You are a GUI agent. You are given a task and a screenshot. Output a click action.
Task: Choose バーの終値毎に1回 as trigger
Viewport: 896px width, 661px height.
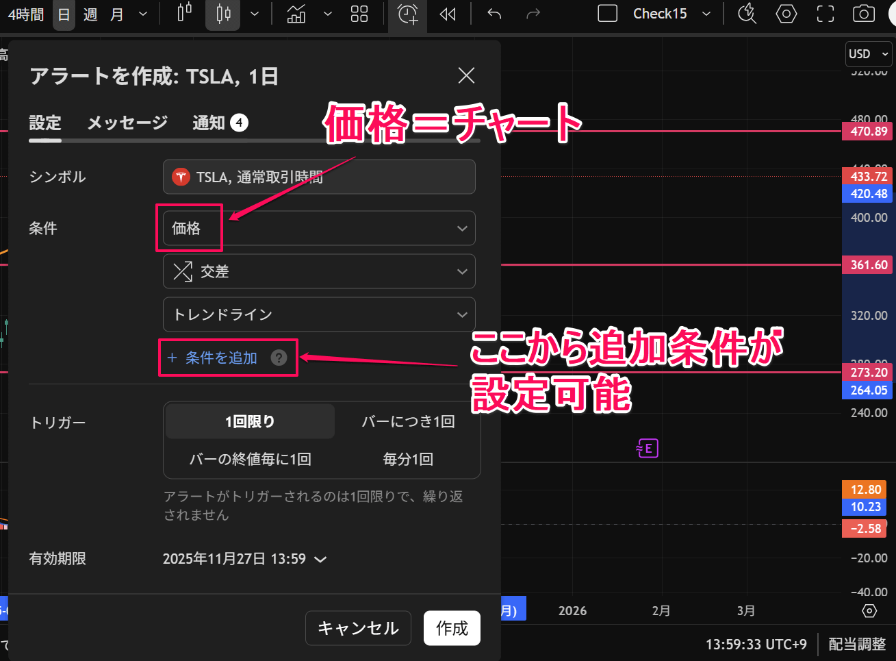click(x=248, y=459)
